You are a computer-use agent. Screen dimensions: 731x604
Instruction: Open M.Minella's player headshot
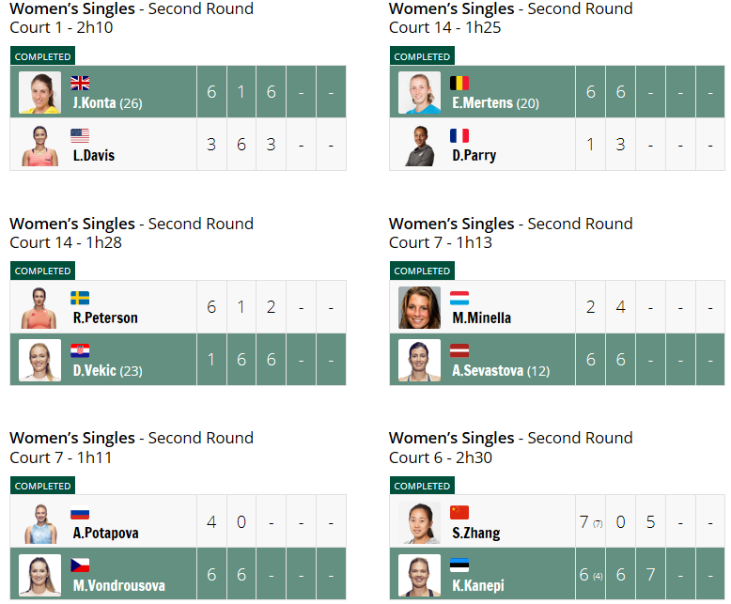[419, 307]
